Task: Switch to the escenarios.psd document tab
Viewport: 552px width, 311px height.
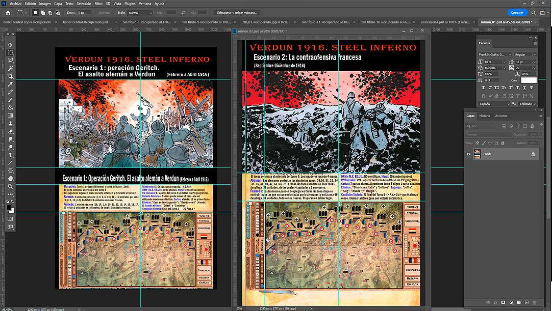Action: [445, 22]
